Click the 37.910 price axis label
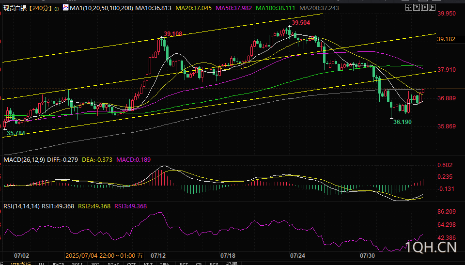The image size is (465, 265). tap(446, 70)
